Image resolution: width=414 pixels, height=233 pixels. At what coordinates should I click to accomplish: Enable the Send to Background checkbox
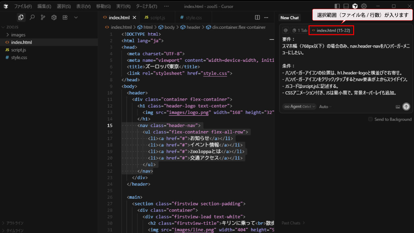(x=370, y=119)
